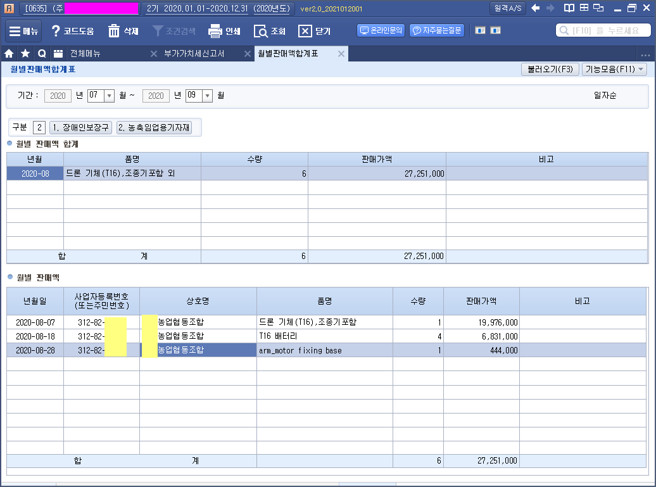Click the 닫기 X box tool
Screen dimensions: 656x487
tap(315, 31)
